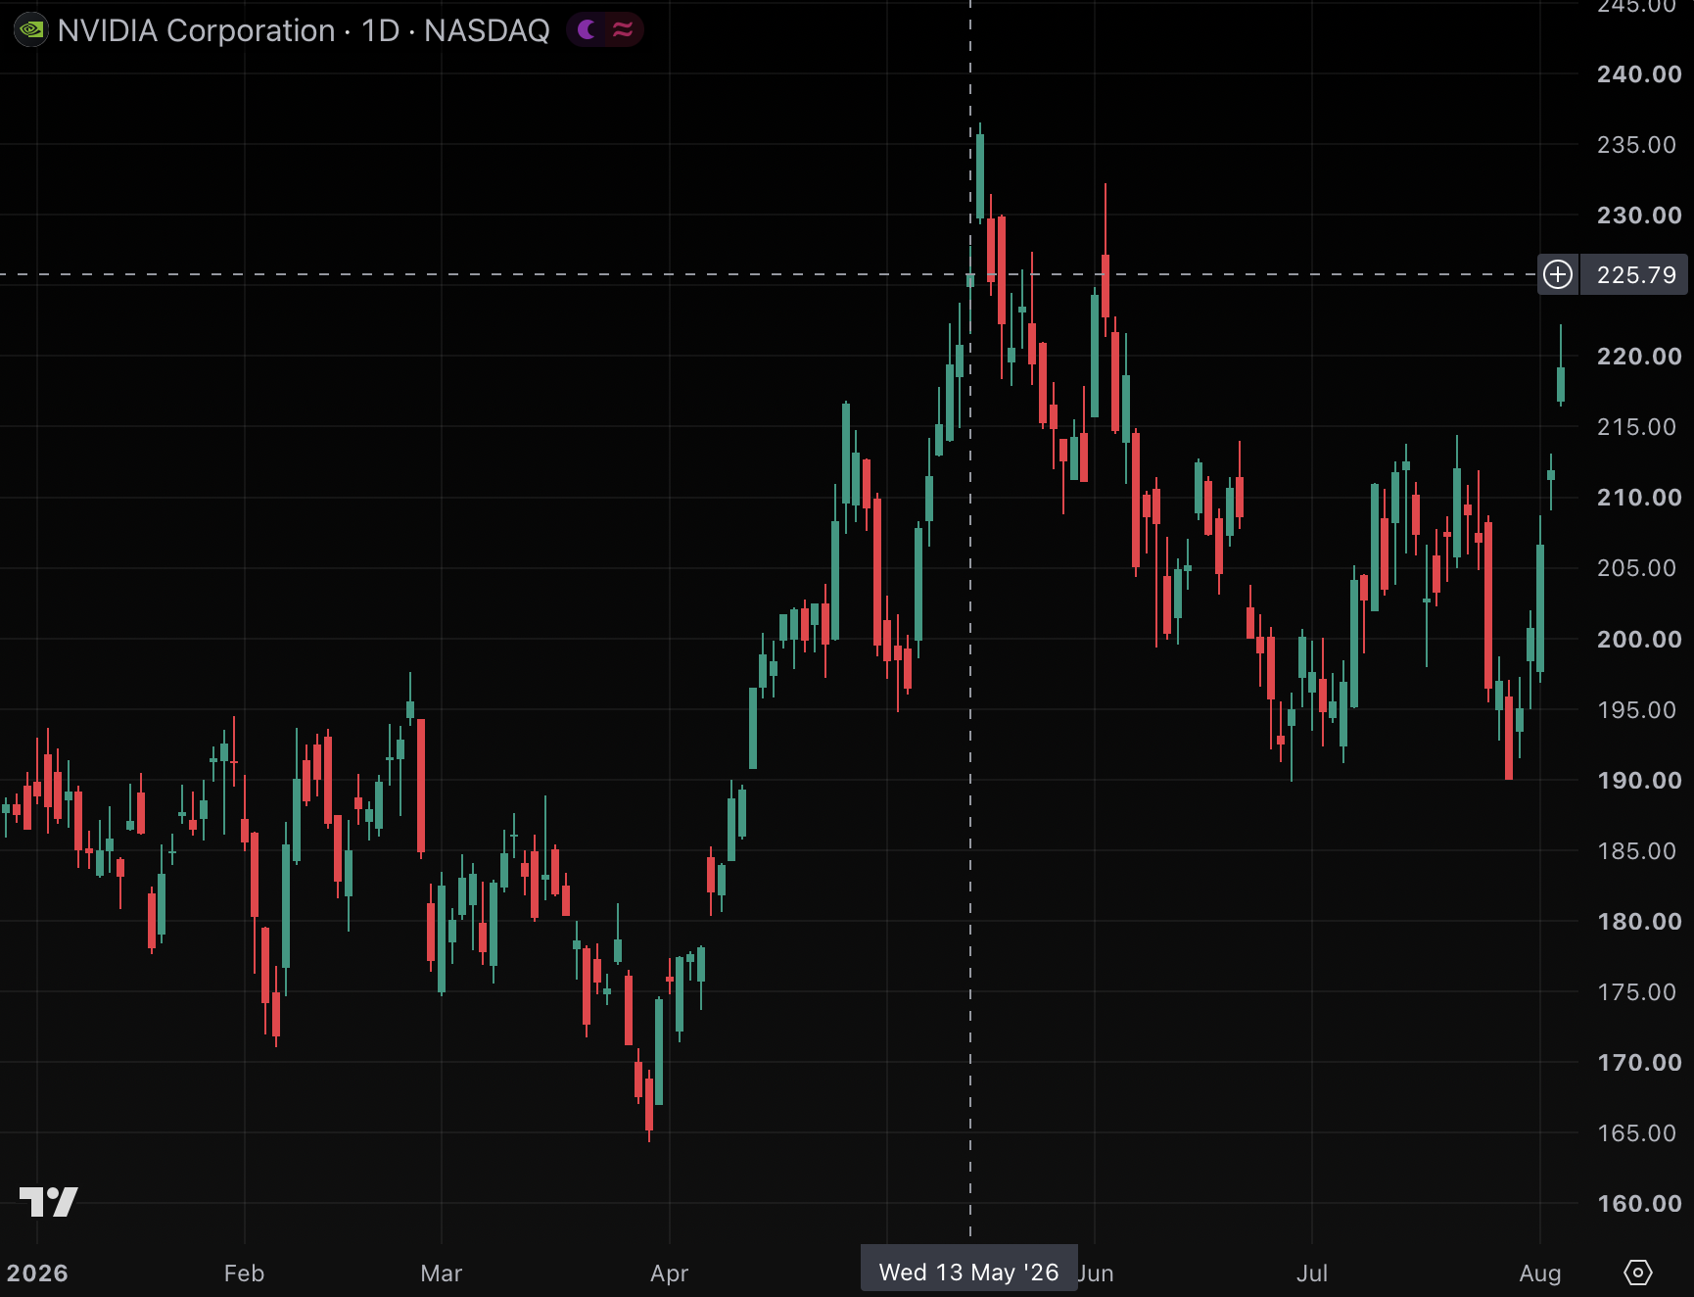Click the 235.00 price axis label
This screenshot has width=1694, height=1297.
pyautogui.click(x=1636, y=145)
